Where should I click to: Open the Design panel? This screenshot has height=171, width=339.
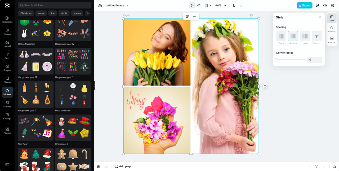pyautogui.click(x=7, y=32)
